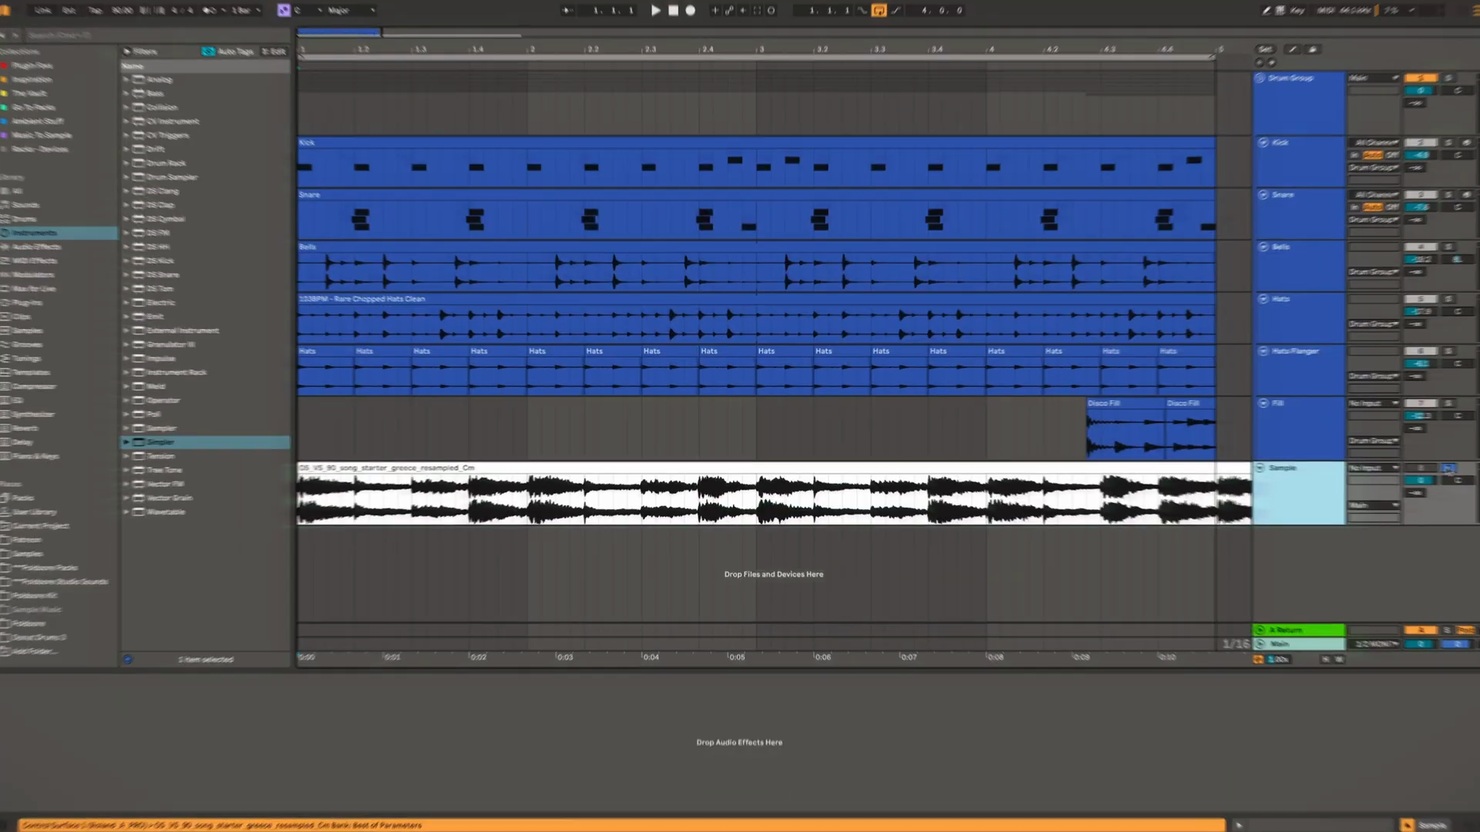The height and width of the screenshot is (832, 1480).
Task: Arm the Snare track for recording
Action: pyautogui.click(x=1466, y=195)
